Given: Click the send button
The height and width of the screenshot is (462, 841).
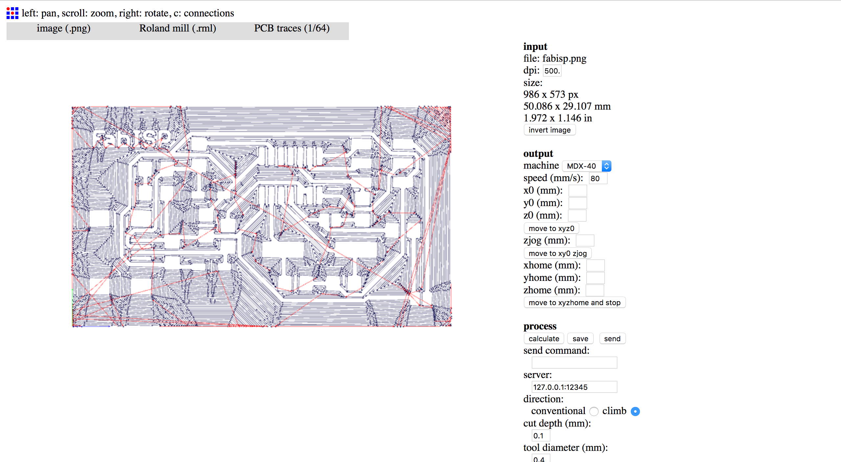Looking at the screenshot, I should [612, 339].
